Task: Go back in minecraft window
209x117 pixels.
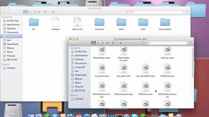Action: pyautogui.click(x=4, y=12)
